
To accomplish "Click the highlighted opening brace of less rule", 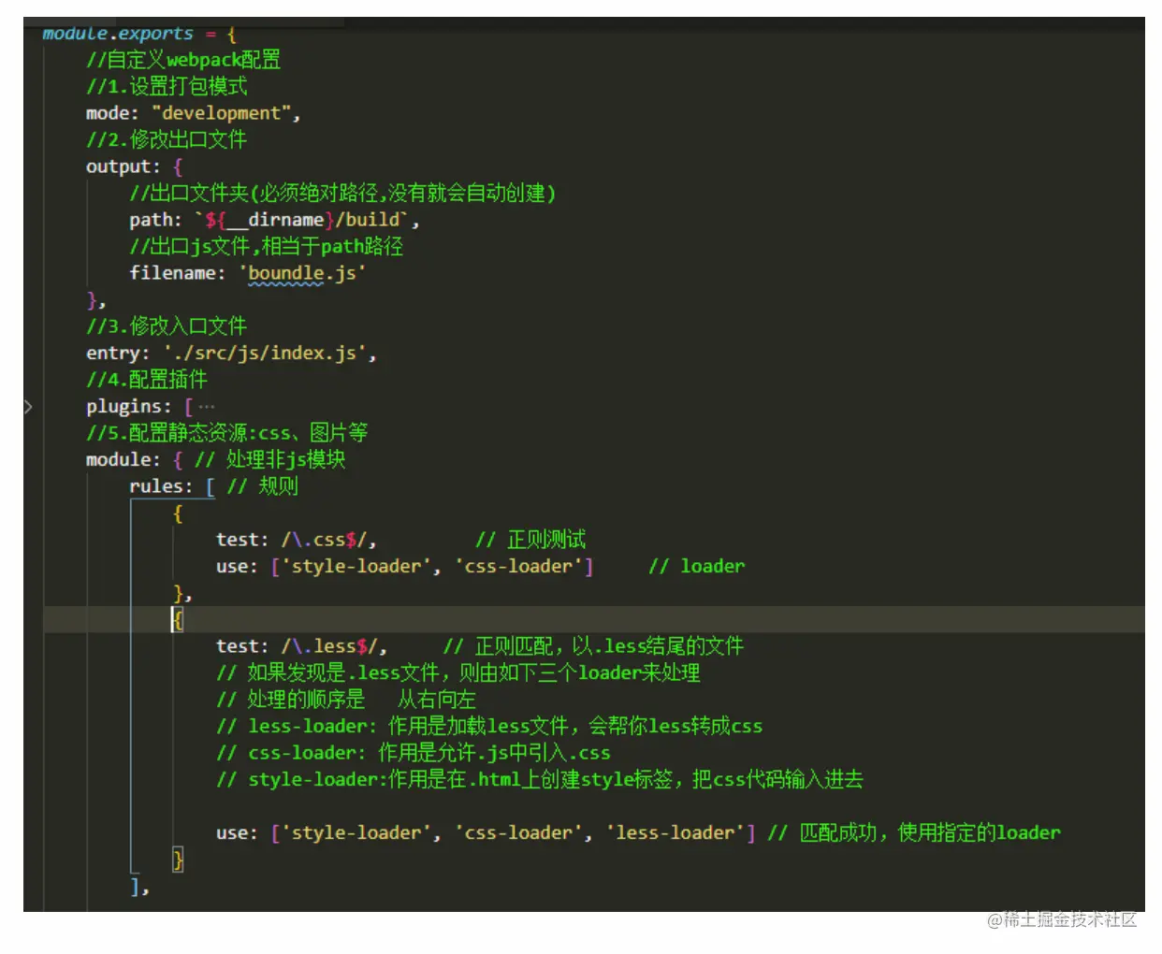I will (x=178, y=619).
